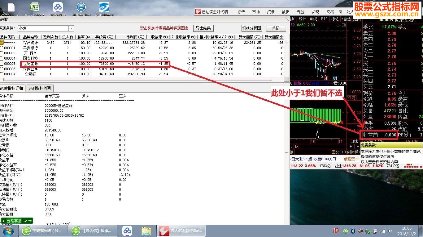Click the red speaker tray icon
This screenshot has height=237, width=423.
(x=360, y=231)
